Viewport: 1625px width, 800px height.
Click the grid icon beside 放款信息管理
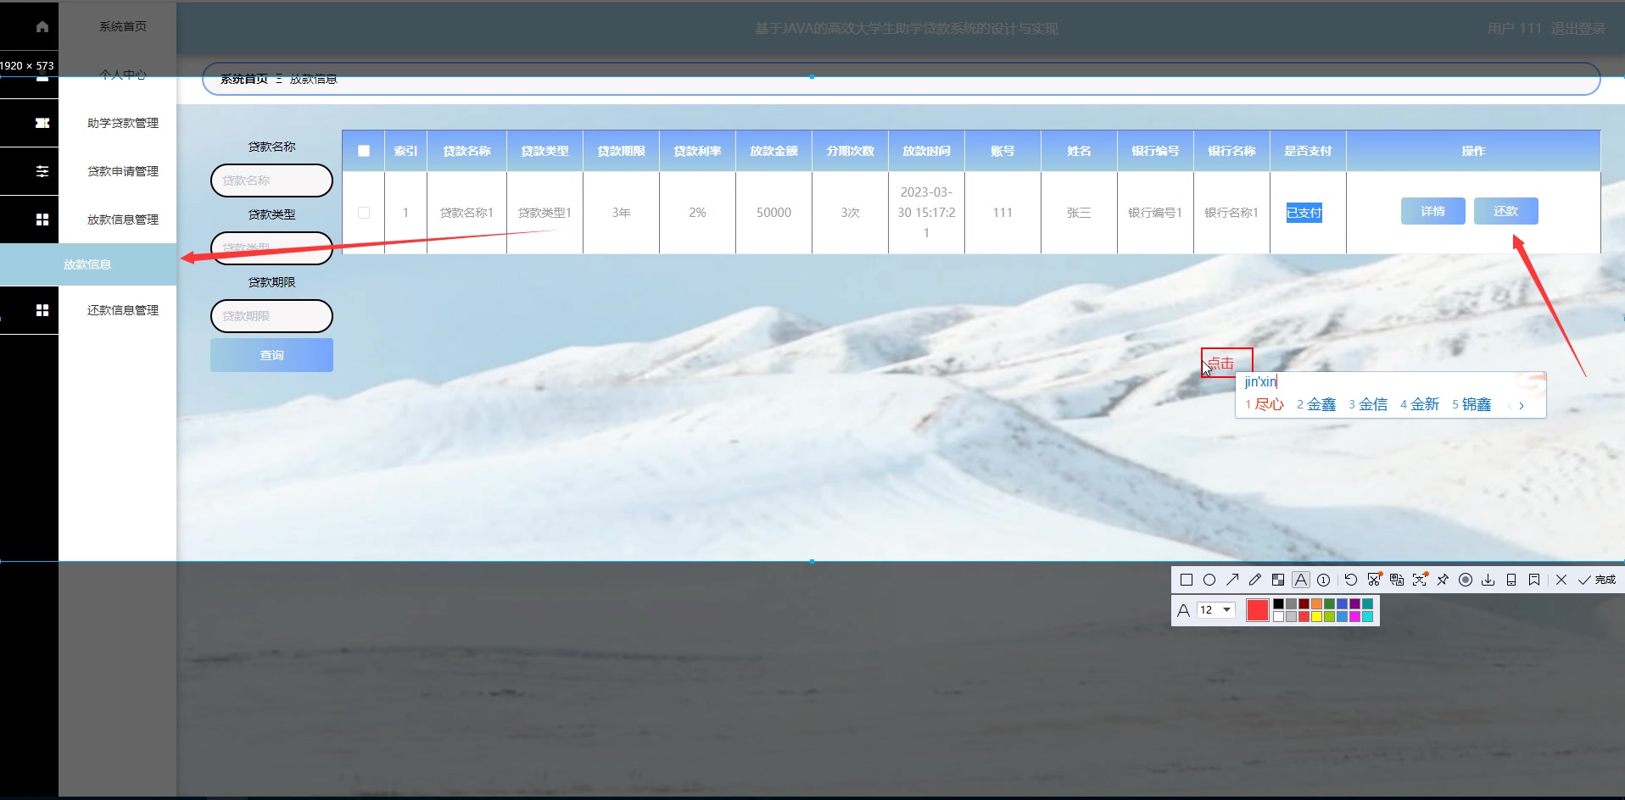pos(42,219)
